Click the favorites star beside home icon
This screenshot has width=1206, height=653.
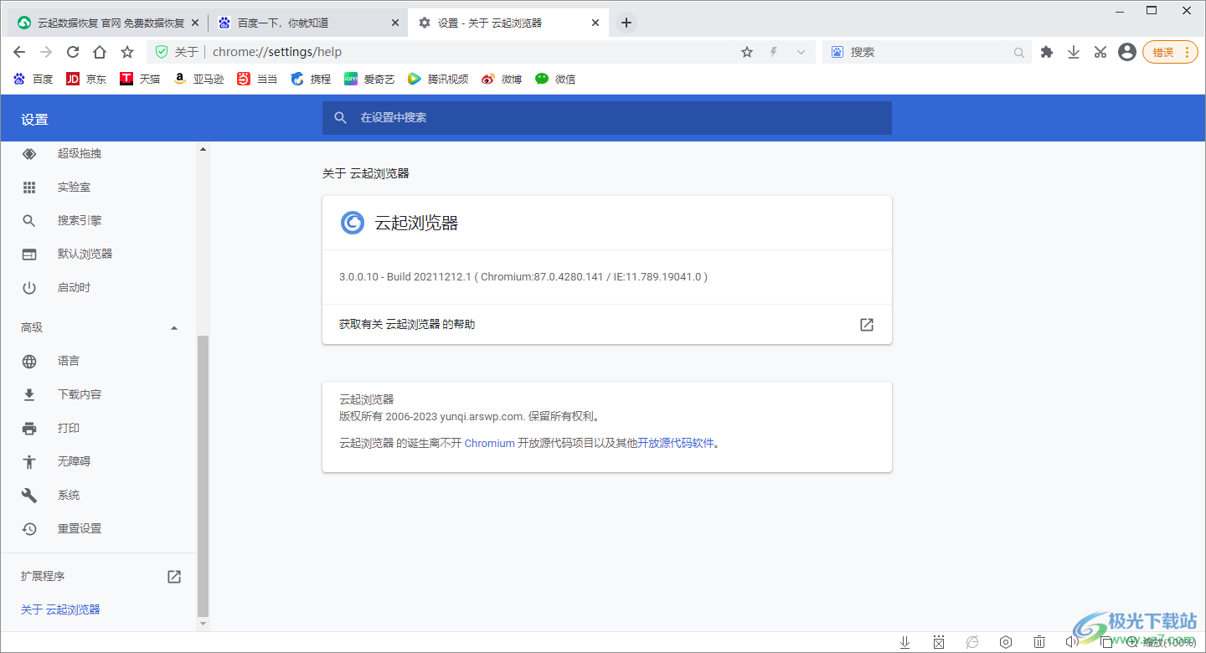point(127,52)
